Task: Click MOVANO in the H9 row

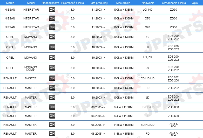Action: [x=31, y=47]
